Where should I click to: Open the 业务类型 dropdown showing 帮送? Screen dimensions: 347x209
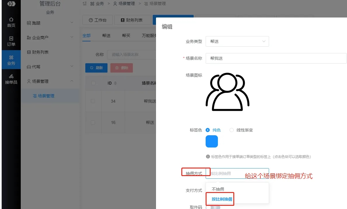237,41
